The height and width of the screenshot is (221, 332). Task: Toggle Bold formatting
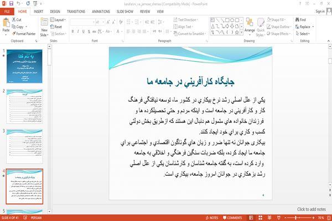(72, 31)
